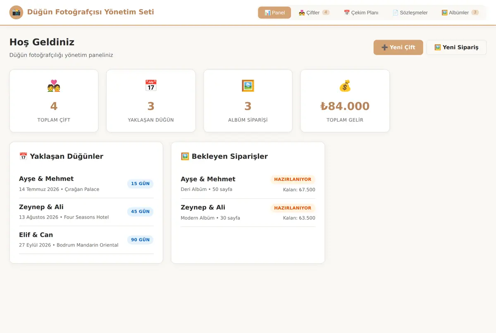Click the frame icon beside Bekleyen Siparişler heading
This screenshot has width=496, height=333.
click(x=185, y=157)
